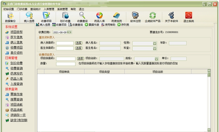Open 单位资料 sidebar link

(16, 53)
